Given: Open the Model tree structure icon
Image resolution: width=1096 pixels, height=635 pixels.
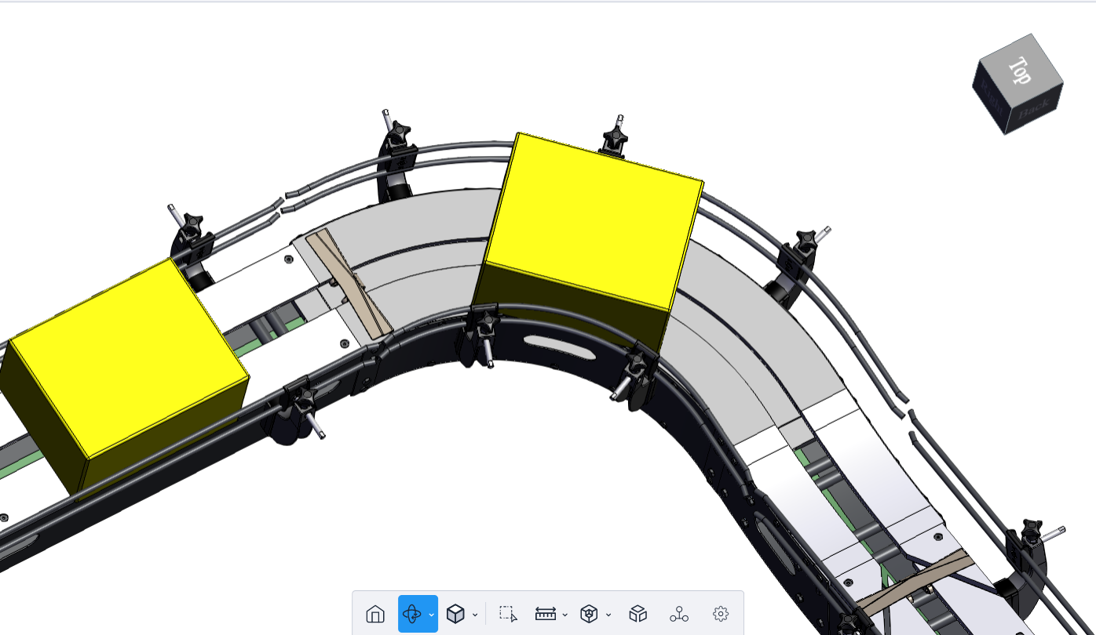Looking at the screenshot, I should 679,614.
